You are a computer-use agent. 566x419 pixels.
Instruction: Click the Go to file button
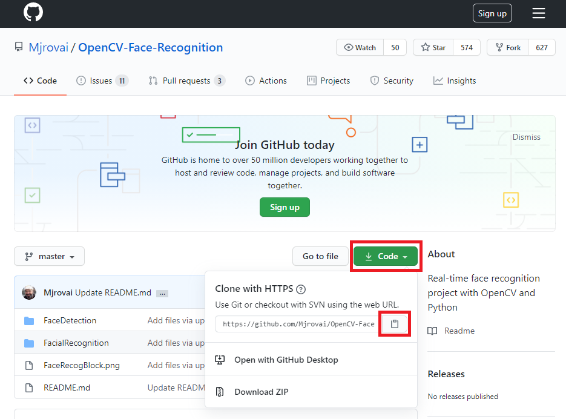tap(320, 256)
